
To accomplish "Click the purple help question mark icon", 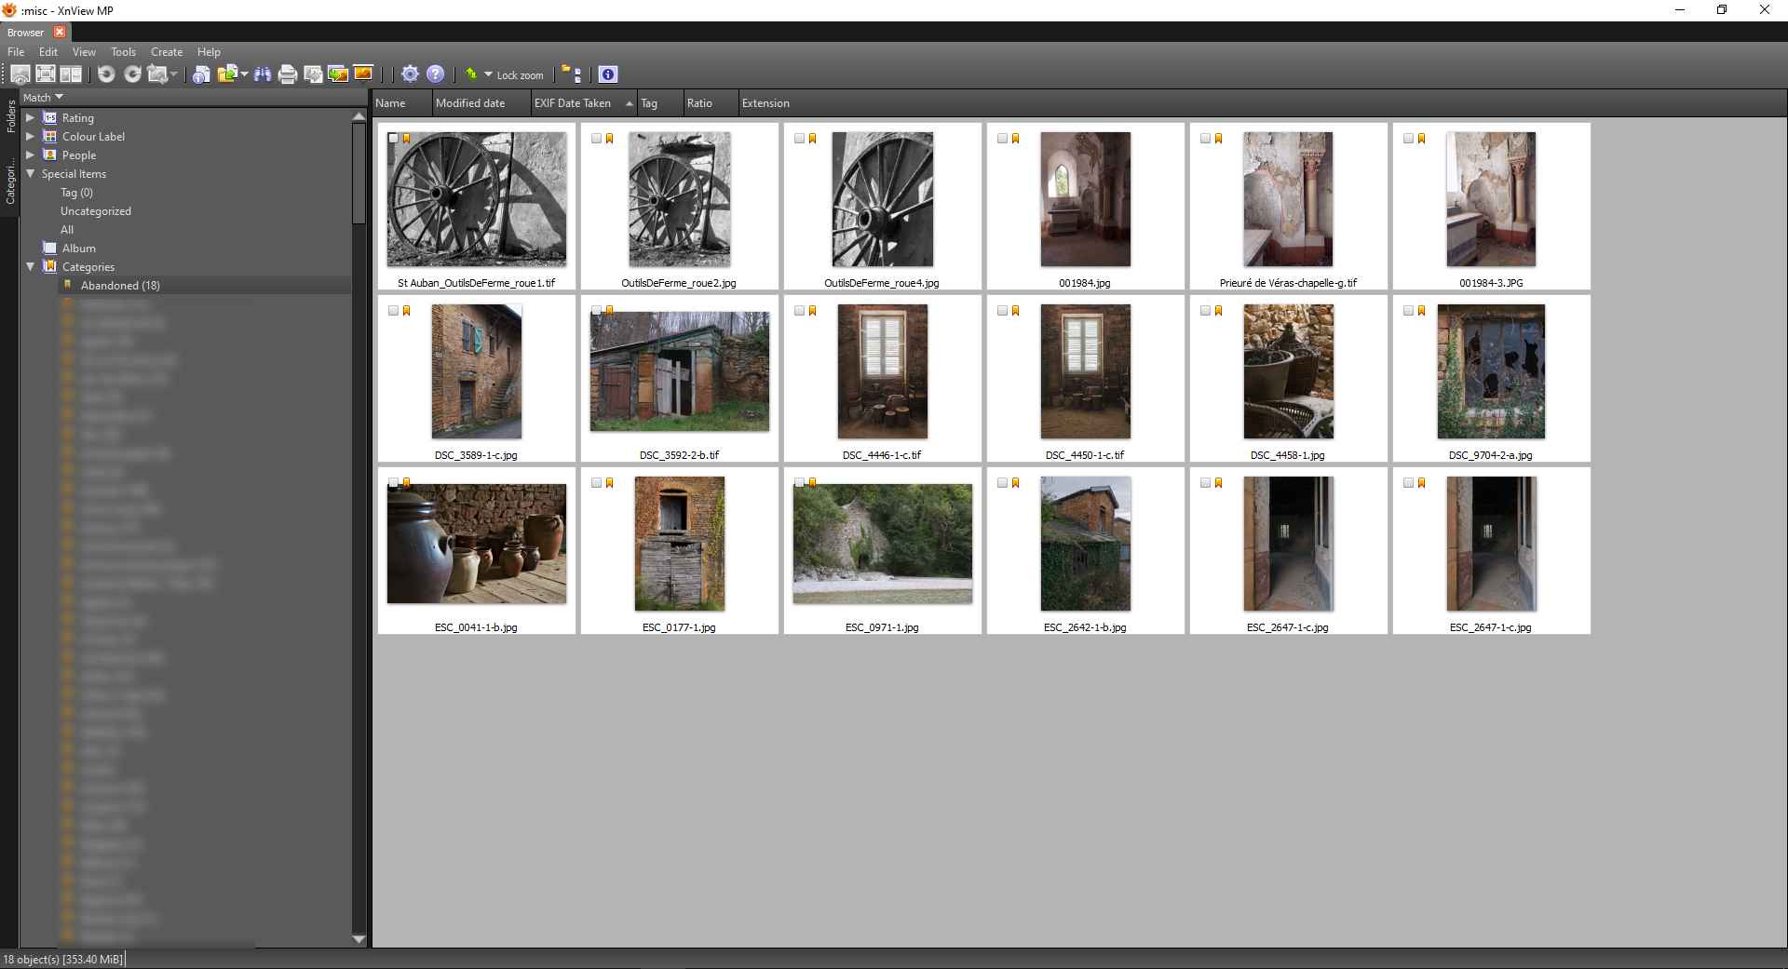I will pos(435,74).
